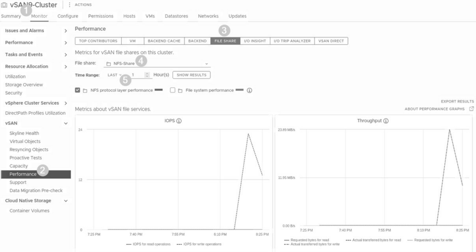Expand Tasks and Events section

[x=66, y=55]
